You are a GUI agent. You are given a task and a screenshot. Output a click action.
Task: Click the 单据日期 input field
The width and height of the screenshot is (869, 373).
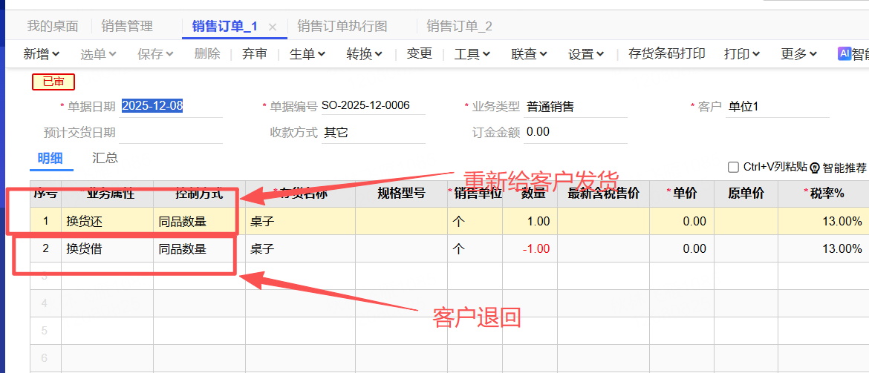(171, 106)
